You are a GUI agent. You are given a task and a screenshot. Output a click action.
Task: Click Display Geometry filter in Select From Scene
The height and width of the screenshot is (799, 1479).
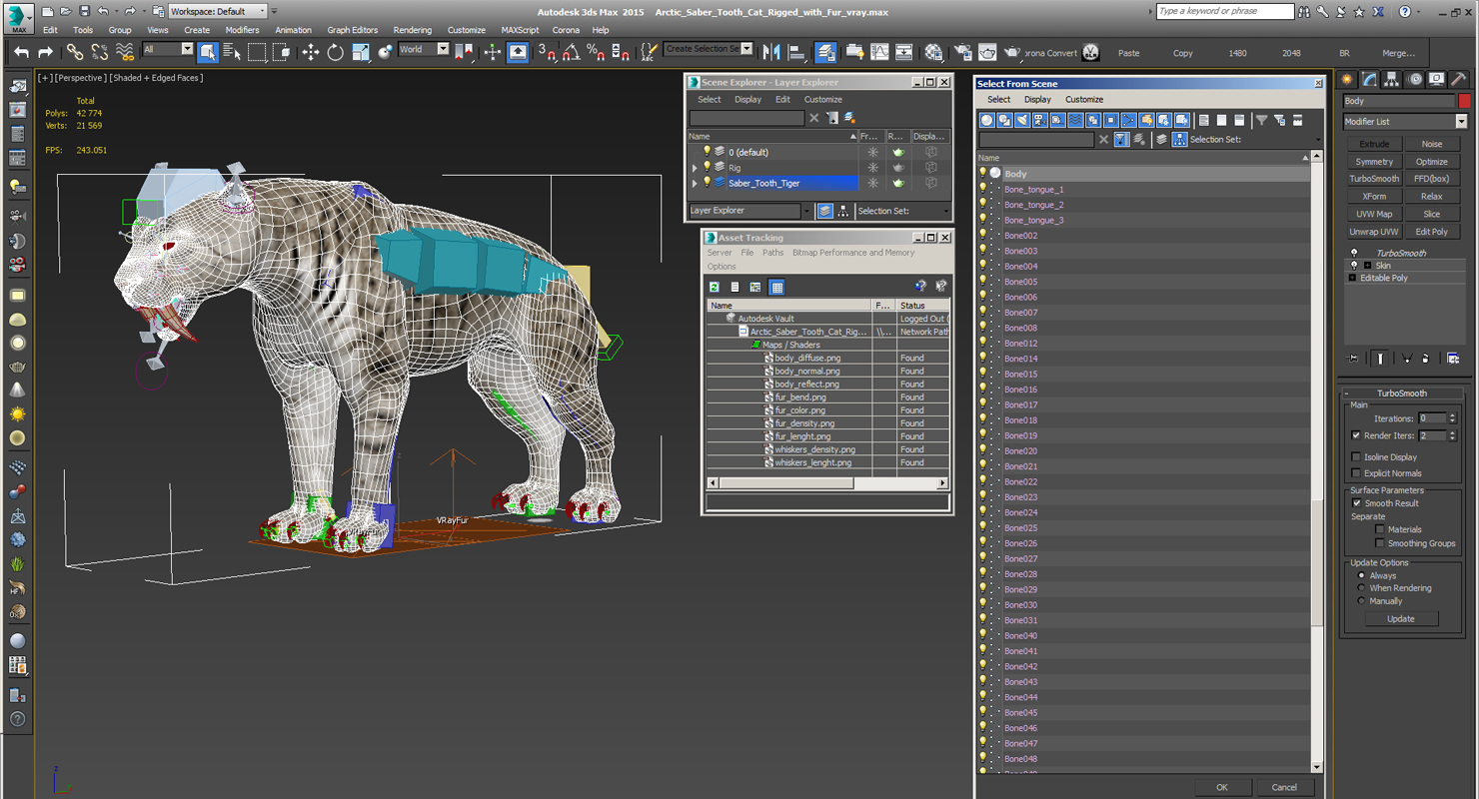[x=987, y=120]
